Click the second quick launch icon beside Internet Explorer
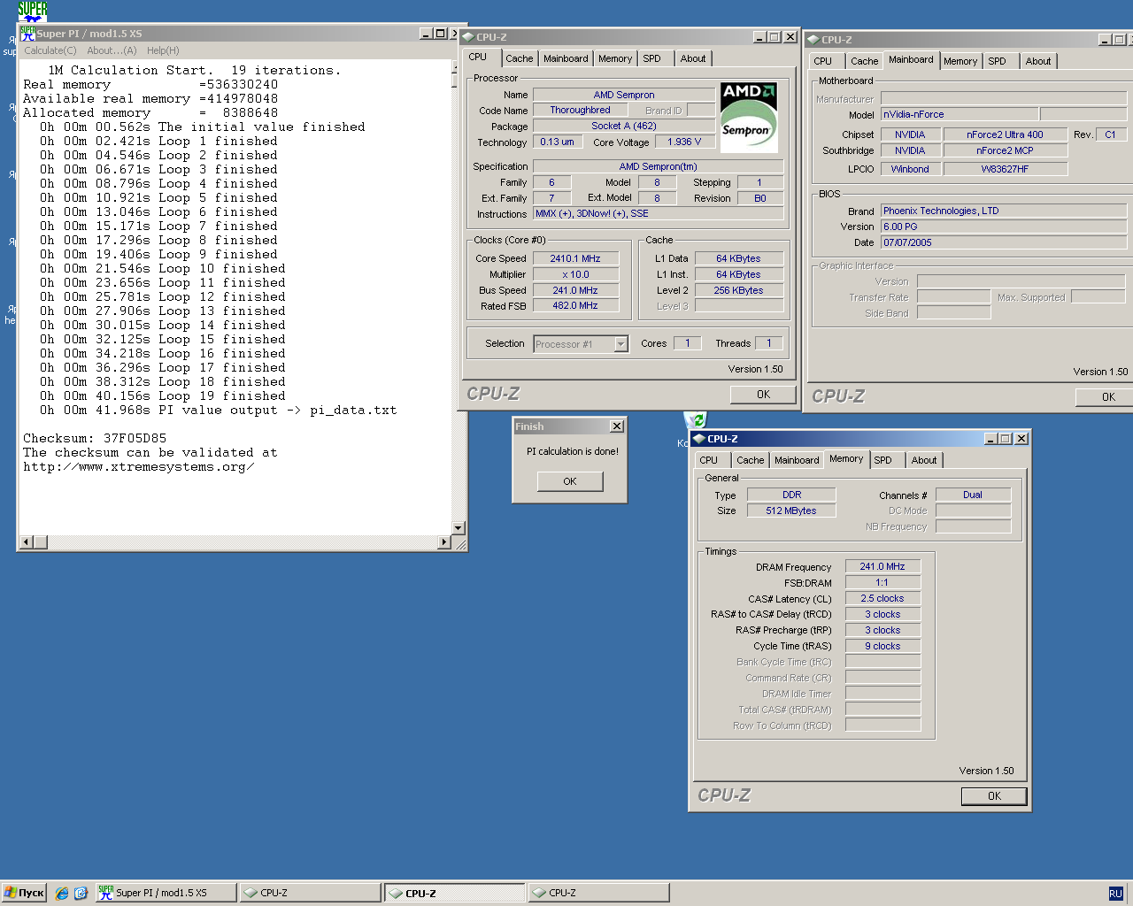This screenshot has width=1133, height=906. pos(81,894)
